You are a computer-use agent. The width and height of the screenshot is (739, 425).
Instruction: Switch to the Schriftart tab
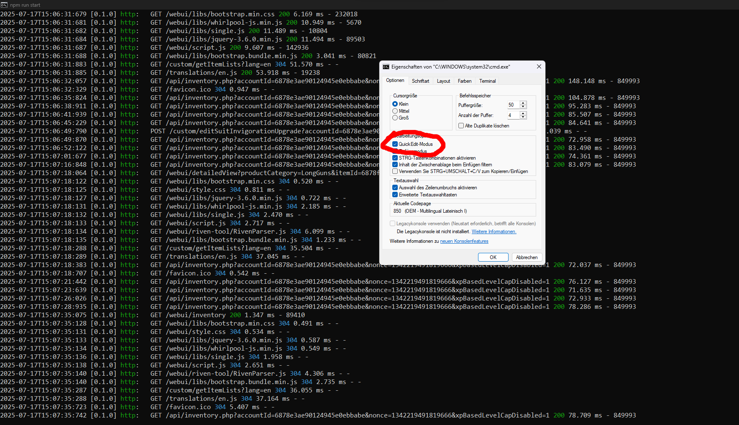[420, 81]
